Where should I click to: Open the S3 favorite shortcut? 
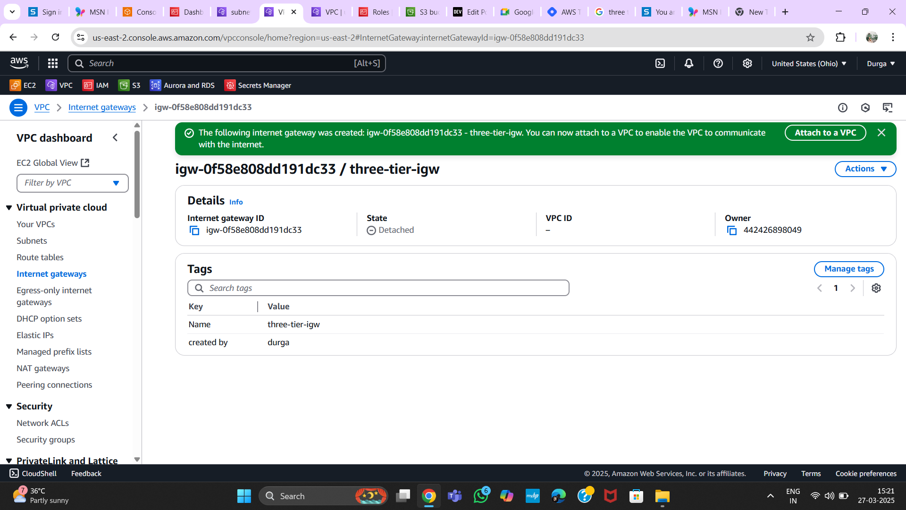tap(129, 85)
